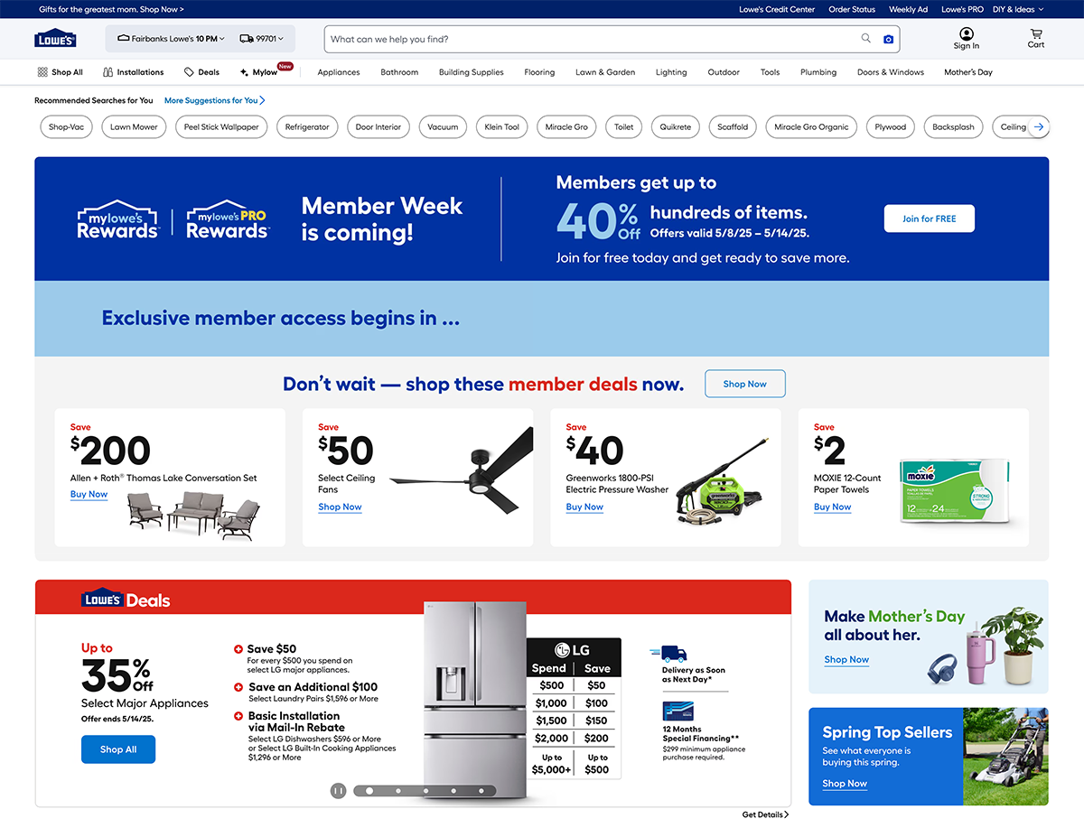Shop Now Select Ceiling Fans
Image resolution: width=1084 pixels, height=837 pixels.
(x=340, y=507)
